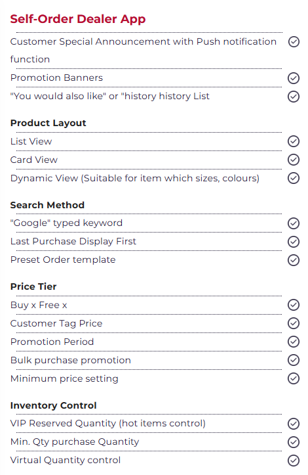Click the Inventory Control section heading
Screen dimensions: 308x475
[53, 405]
